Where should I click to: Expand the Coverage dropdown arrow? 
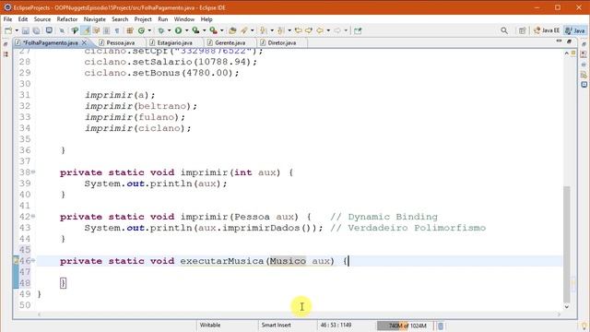205,30
